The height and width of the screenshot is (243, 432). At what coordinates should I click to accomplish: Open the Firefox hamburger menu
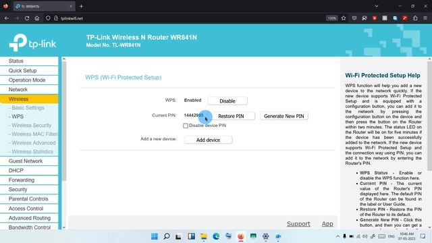pyautogui.click(x=425, y=18)
